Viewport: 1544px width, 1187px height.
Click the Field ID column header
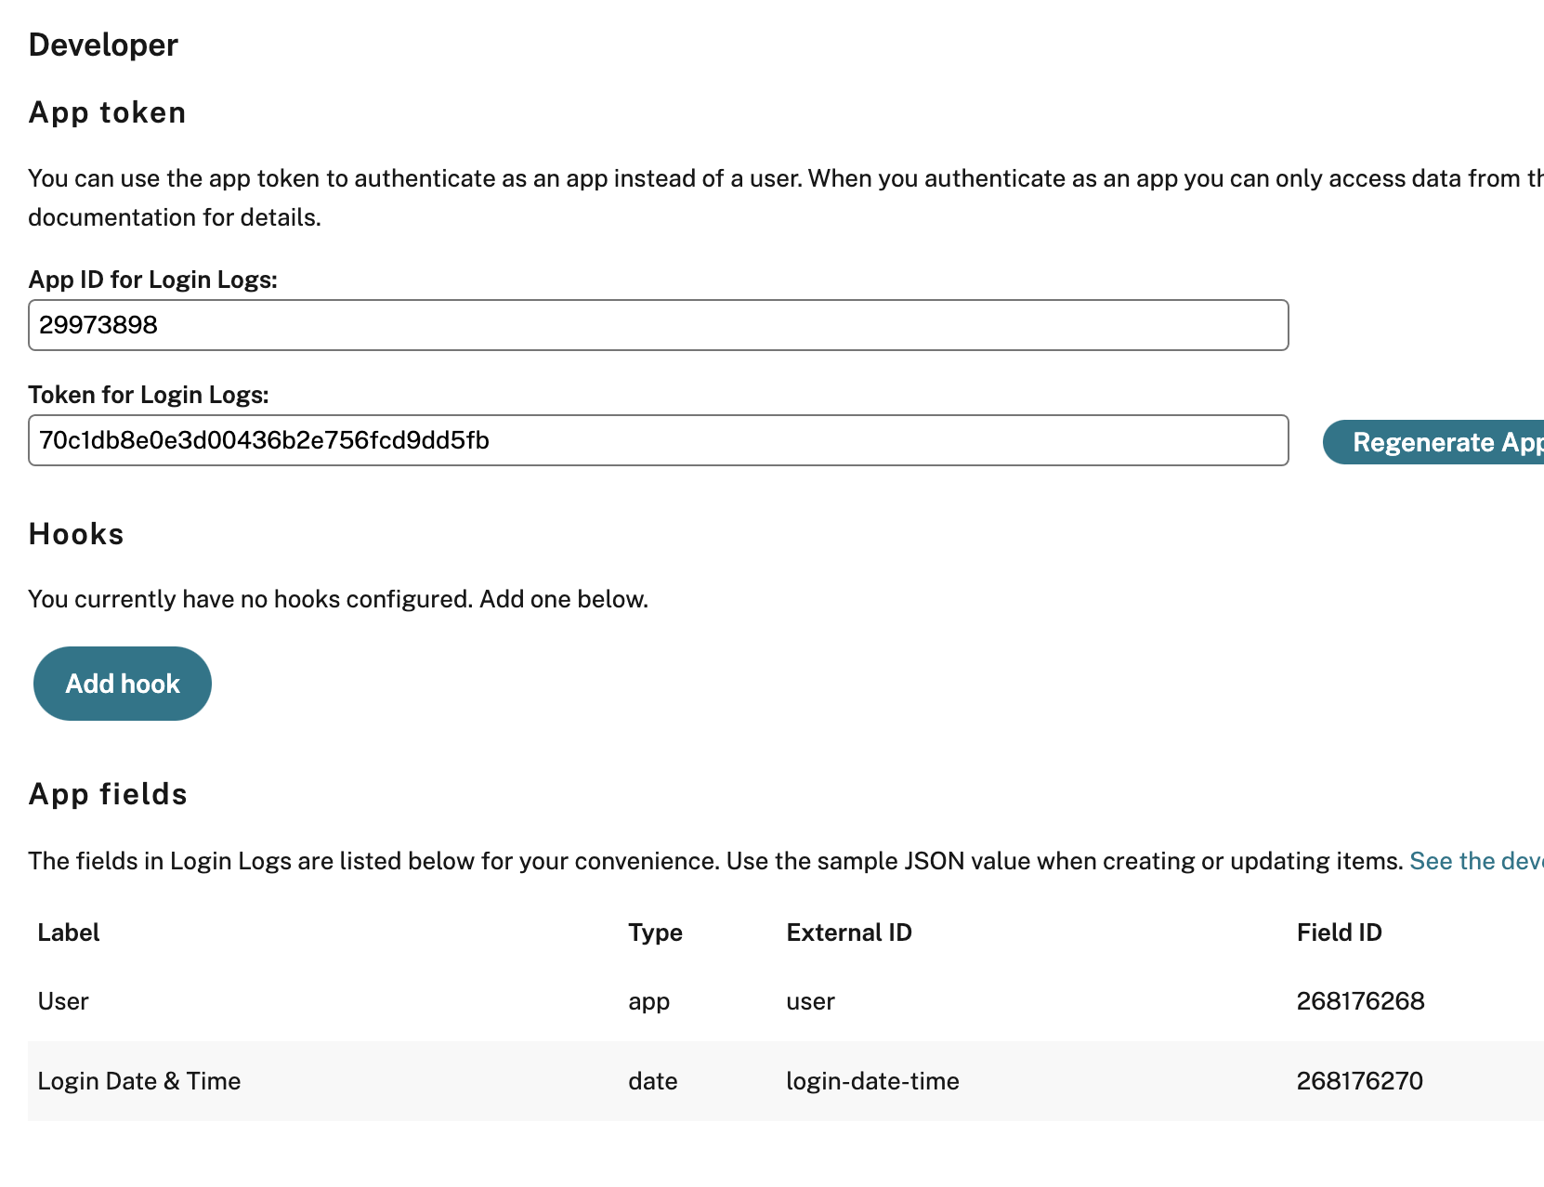pyautogui.click(x=1339, y=933)
